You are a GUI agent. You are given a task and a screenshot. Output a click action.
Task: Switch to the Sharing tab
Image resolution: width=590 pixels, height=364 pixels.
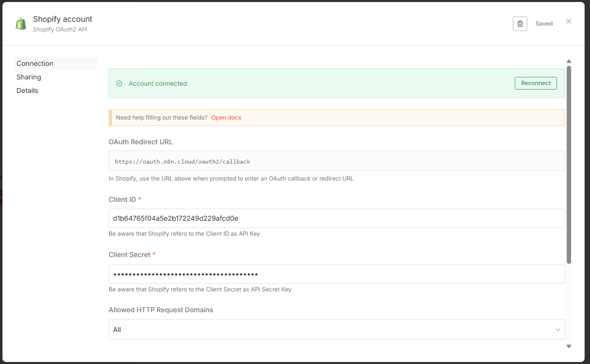(29, 77)
